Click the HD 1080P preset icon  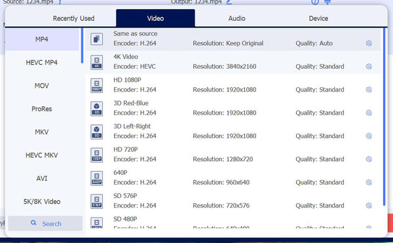pos(96,85)
